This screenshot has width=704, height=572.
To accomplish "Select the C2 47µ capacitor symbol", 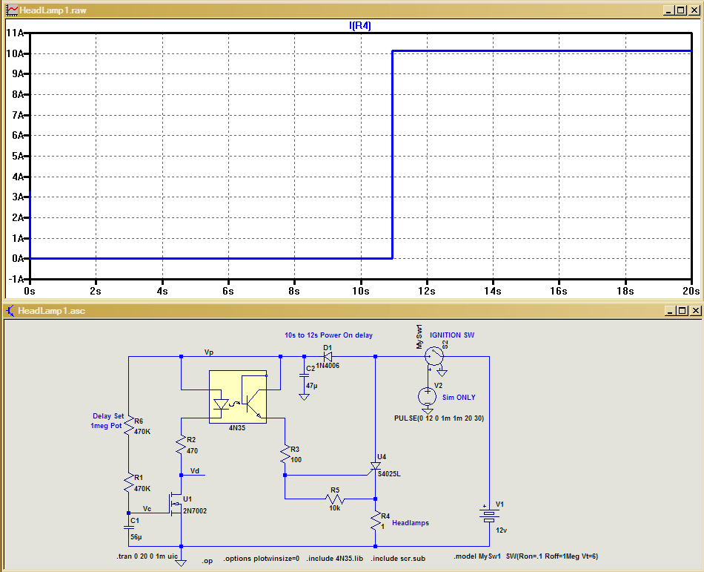I will coord(304,375).
